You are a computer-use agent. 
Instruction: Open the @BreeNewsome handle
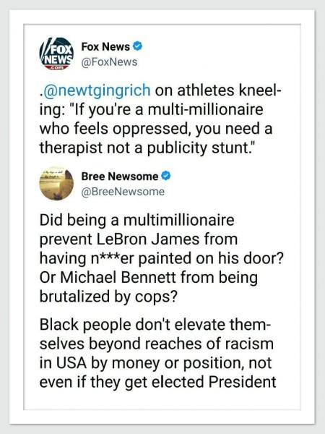coord(123,192)
